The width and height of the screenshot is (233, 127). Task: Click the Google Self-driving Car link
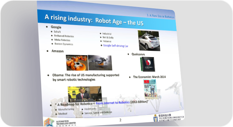[x=115, y=46]
